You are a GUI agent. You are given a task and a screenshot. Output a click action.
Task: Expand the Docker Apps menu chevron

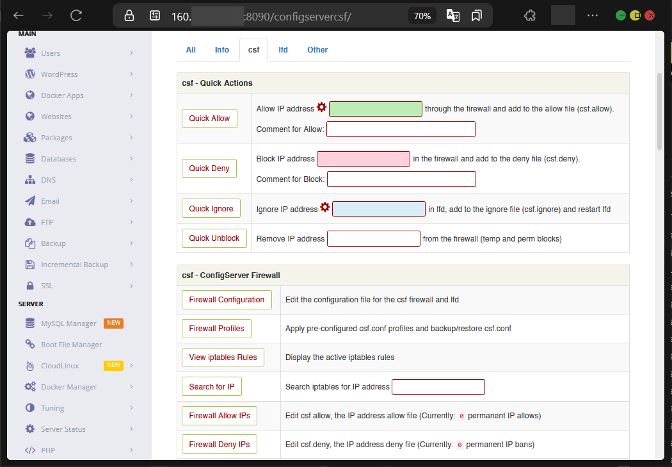point(132,95)
